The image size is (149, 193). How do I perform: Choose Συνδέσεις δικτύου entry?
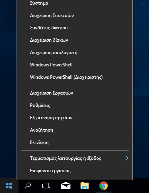pos(75,28)
